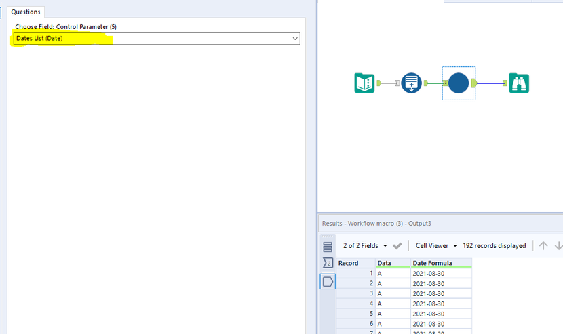The width and height of the screenshot is (563, 334).
Task: Select the Generate Rows tool on canvas
Action: tap(411, 83)
